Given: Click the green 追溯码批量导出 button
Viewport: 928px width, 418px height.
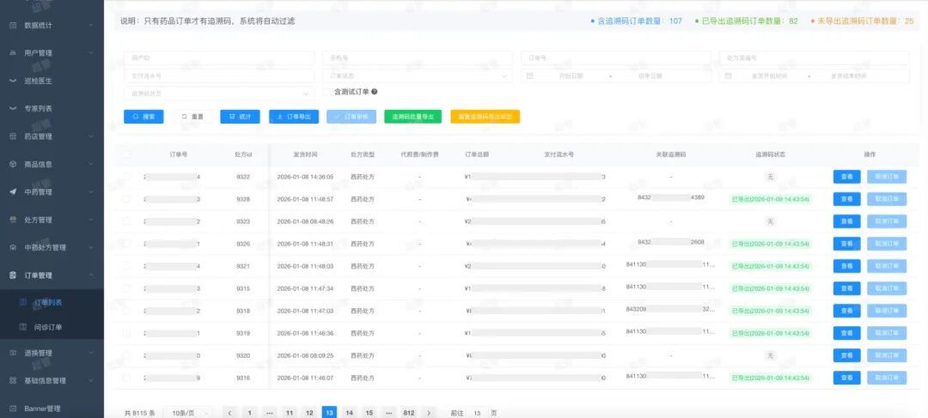Looking at the screenshot, I should 413,117.
